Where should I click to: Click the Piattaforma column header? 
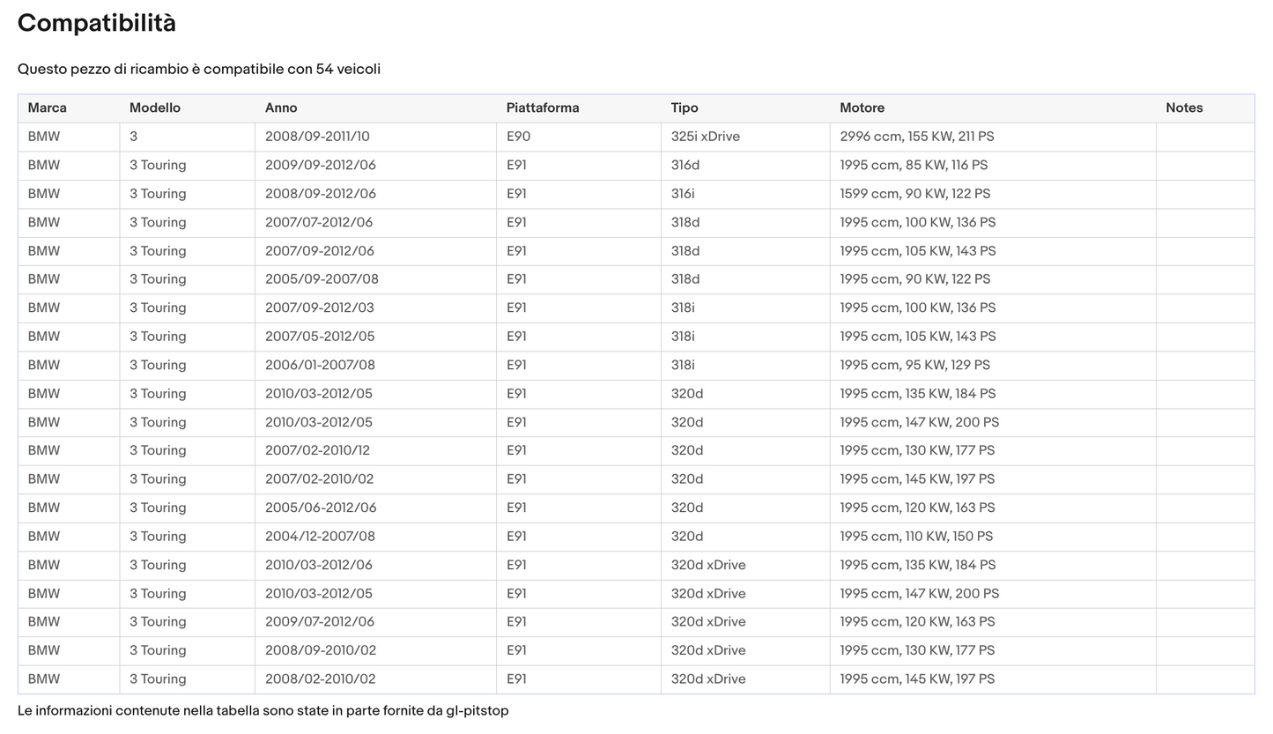(579, 108)
